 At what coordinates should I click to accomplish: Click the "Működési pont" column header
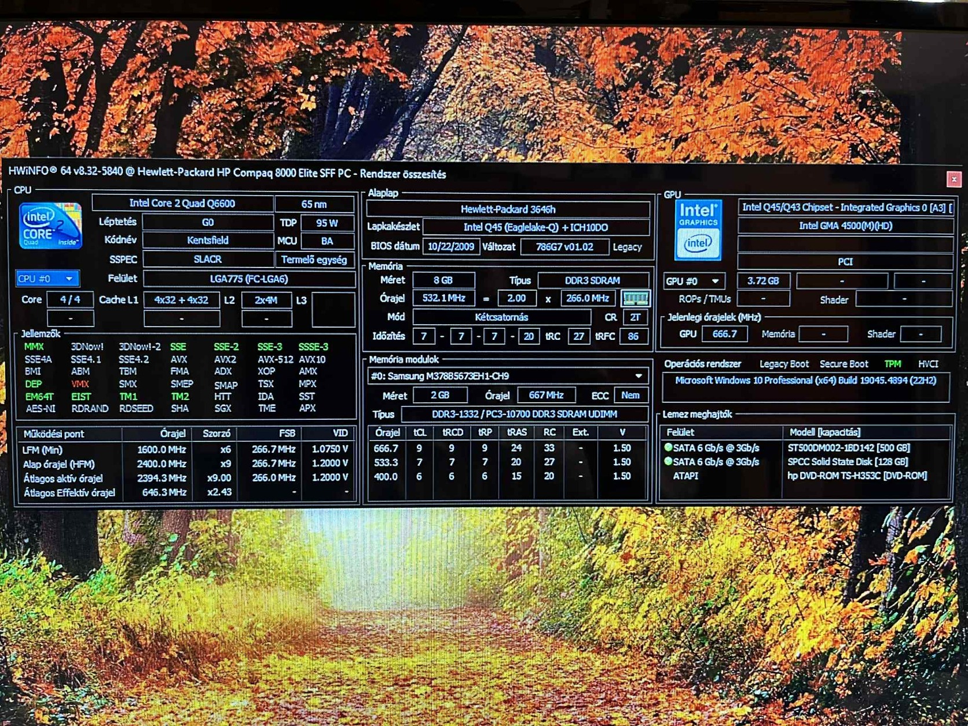pyautogui.click(x=53, y=434)
